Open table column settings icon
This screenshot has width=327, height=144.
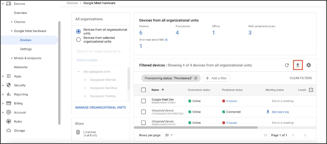click(311, 90)
